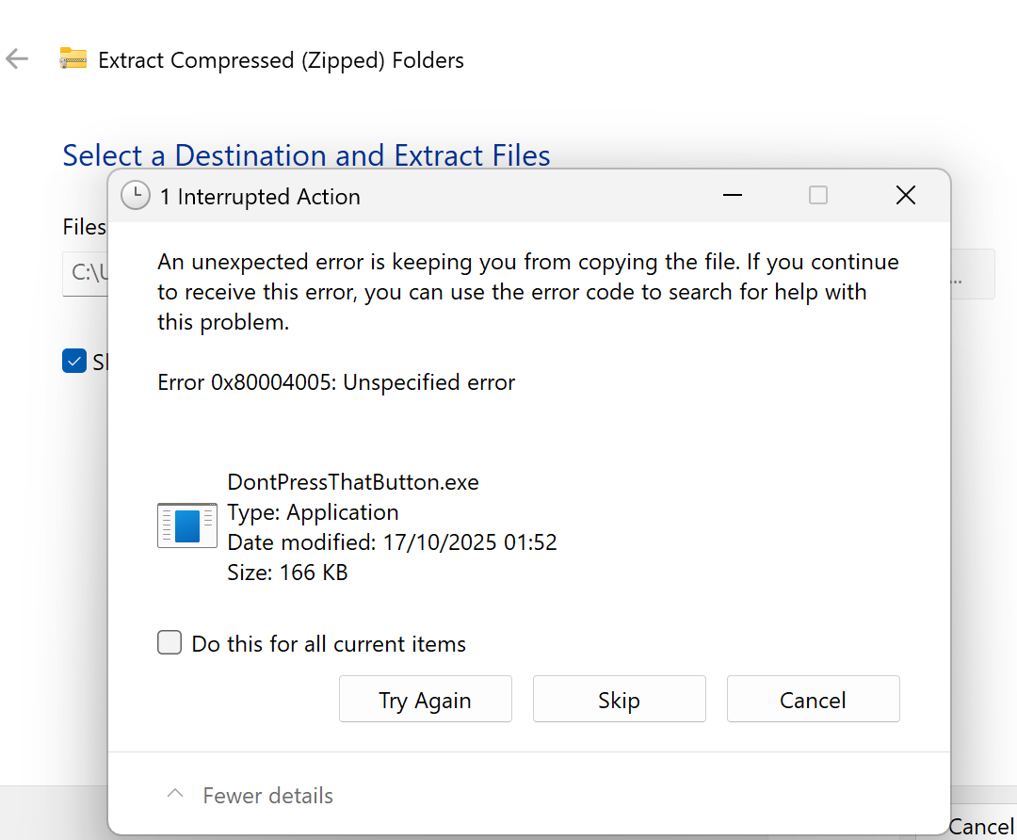This screenshot has height=840, width=1017.
Task: Click the "1 Interrupted Action" title text
Action: pos(260,197)
